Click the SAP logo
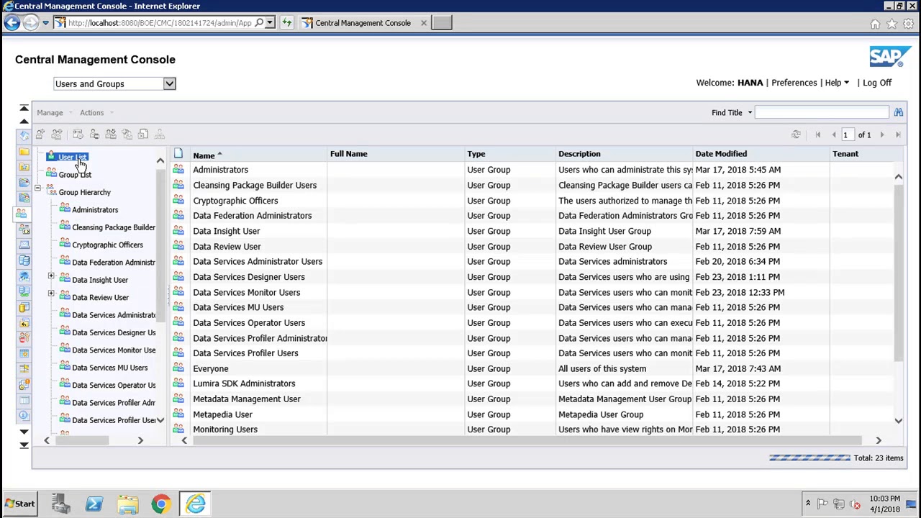921x518 pixels. click(x=890, y=58)
